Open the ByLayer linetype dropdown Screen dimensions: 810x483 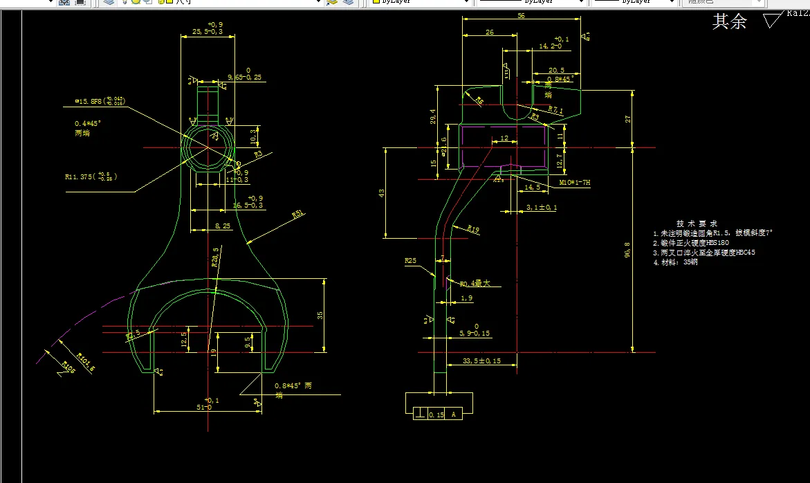(531, 2)
